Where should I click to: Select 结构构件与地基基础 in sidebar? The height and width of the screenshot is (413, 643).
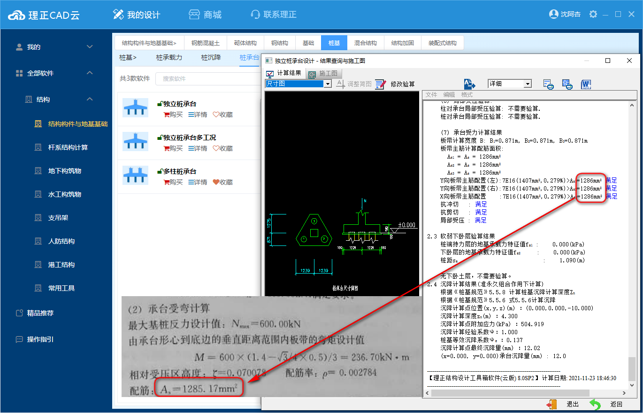pyautogui.click(x=78, y=124)
